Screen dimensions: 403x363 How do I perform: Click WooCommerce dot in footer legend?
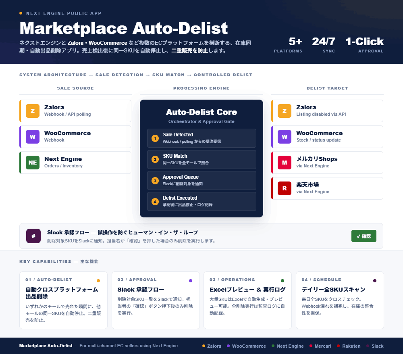[228, 346]
